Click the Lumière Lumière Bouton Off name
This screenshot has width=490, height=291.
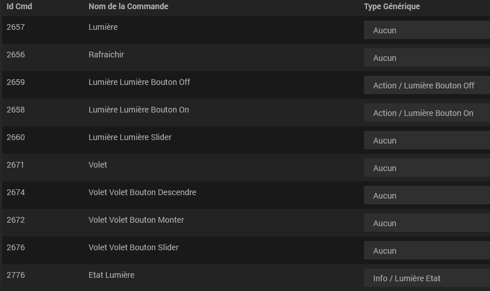(x=139, y=82)
